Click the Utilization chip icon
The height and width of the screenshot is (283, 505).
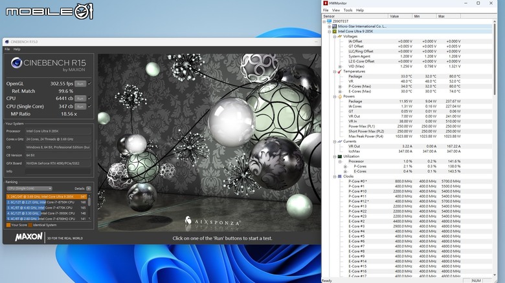tap(339, 156)
